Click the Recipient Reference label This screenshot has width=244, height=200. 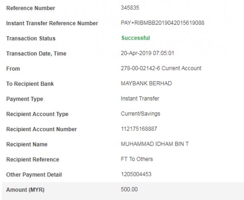coord(33,159)
